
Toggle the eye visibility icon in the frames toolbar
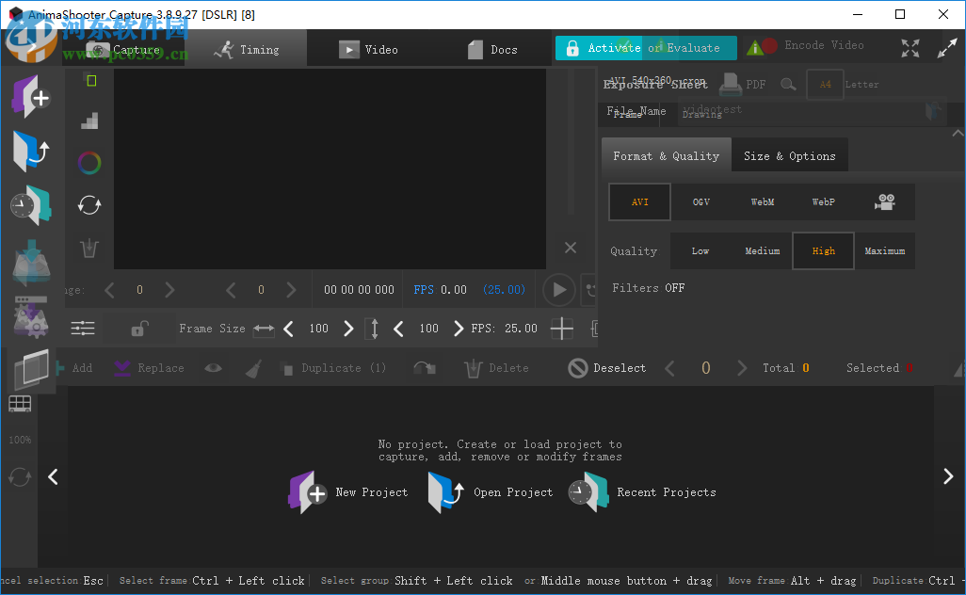(212, 367)
